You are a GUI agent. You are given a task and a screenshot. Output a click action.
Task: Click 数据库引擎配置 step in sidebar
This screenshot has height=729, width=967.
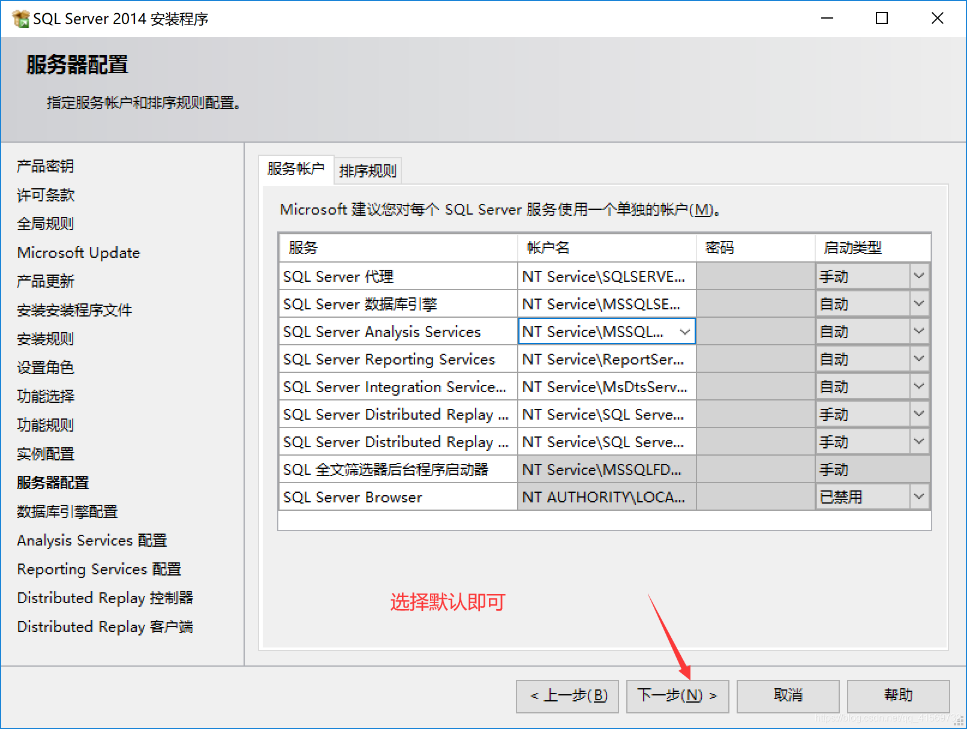67,511
